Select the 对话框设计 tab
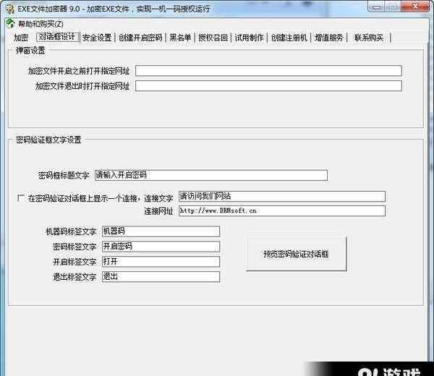This screenshot has height=376, width=434. click(58, 37)
